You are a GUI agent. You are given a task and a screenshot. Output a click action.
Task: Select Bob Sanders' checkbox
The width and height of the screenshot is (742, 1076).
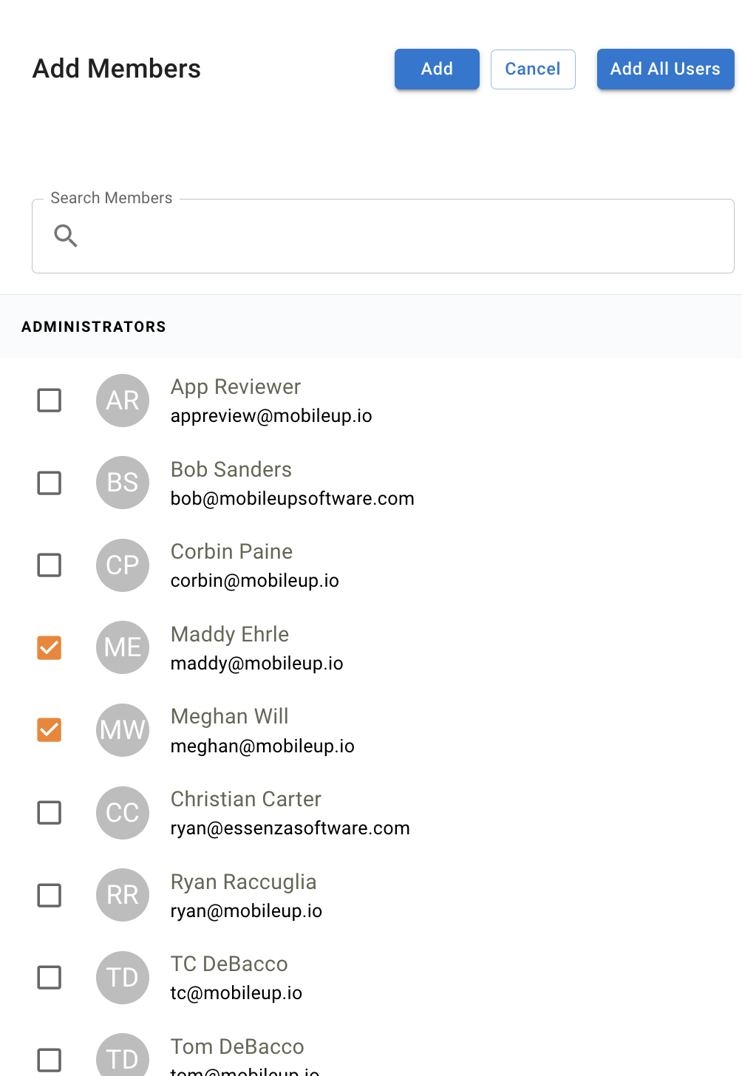tap(49, 483)
